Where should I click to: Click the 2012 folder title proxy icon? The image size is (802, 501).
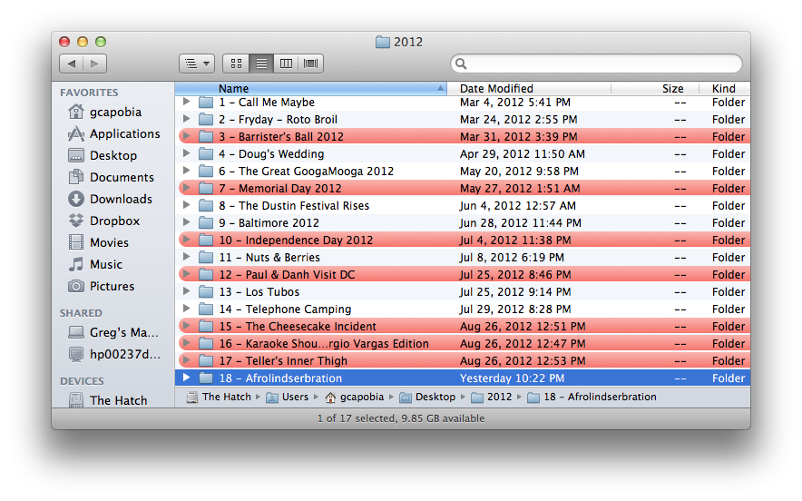[383, 42]
